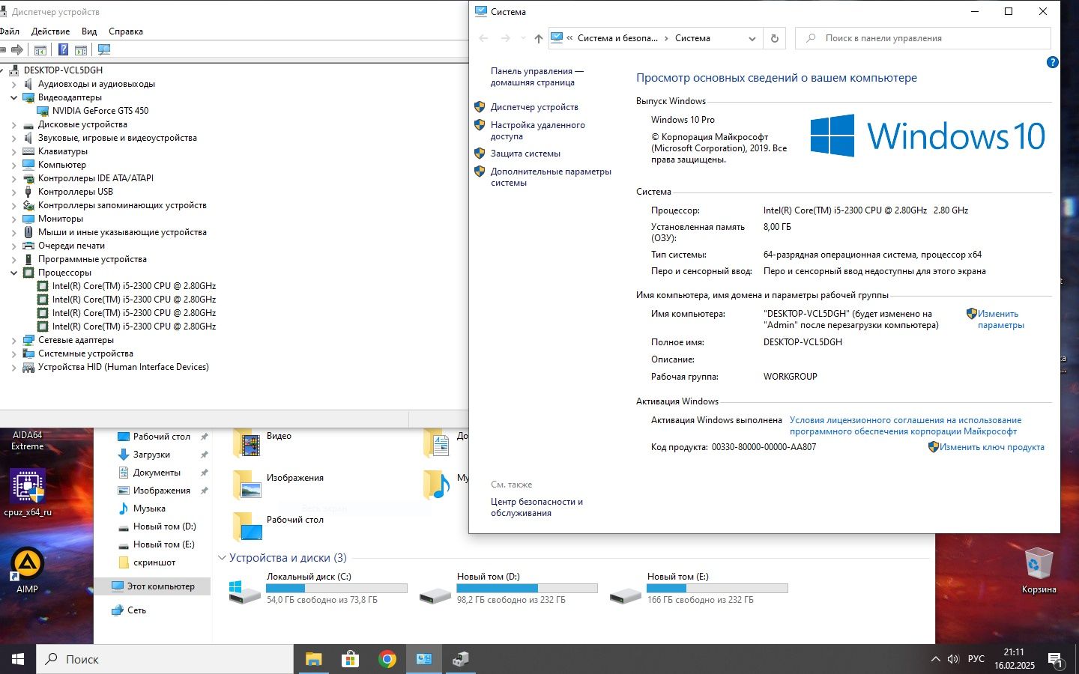Image resolution: width=1079 pixels, height=674 pixels.
Task: Open the notification center icon
Action: coord(1057,660)
